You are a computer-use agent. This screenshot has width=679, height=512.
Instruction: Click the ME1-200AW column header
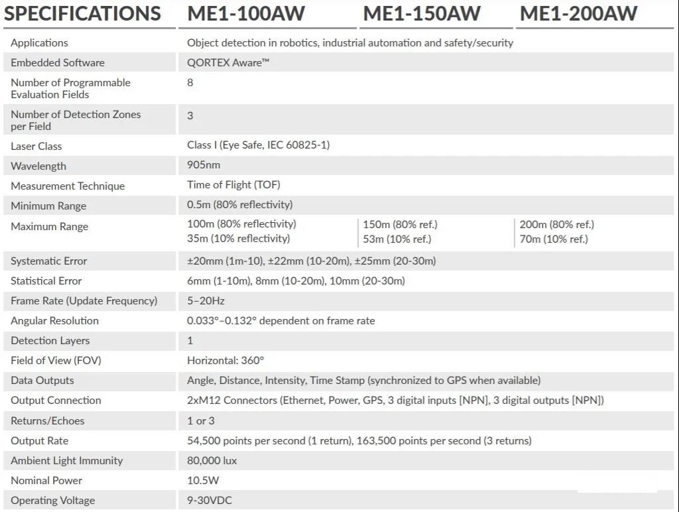tap(578, 13)
